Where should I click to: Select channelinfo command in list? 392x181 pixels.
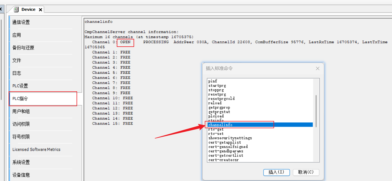[220, 125]
